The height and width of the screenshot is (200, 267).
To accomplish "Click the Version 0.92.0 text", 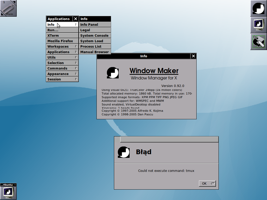I will [173, 86].
